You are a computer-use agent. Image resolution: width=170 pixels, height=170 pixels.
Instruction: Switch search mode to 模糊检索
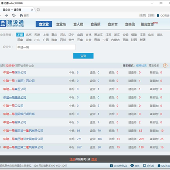(x=141, y=66)
